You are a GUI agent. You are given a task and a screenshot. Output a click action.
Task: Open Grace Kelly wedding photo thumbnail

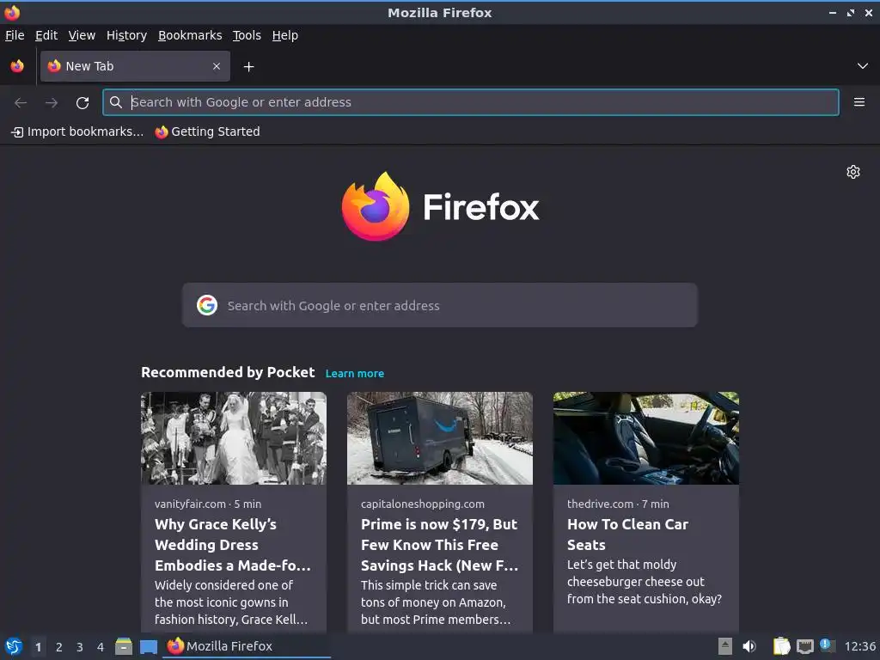coord(234,438)
